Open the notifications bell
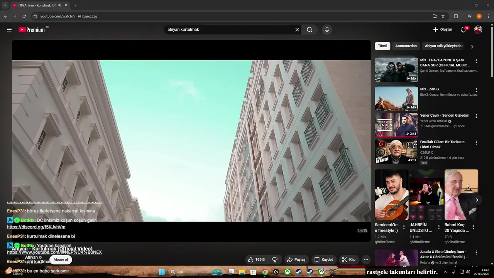The height and width of the screenshot is (278, 494). click(464, 30)
